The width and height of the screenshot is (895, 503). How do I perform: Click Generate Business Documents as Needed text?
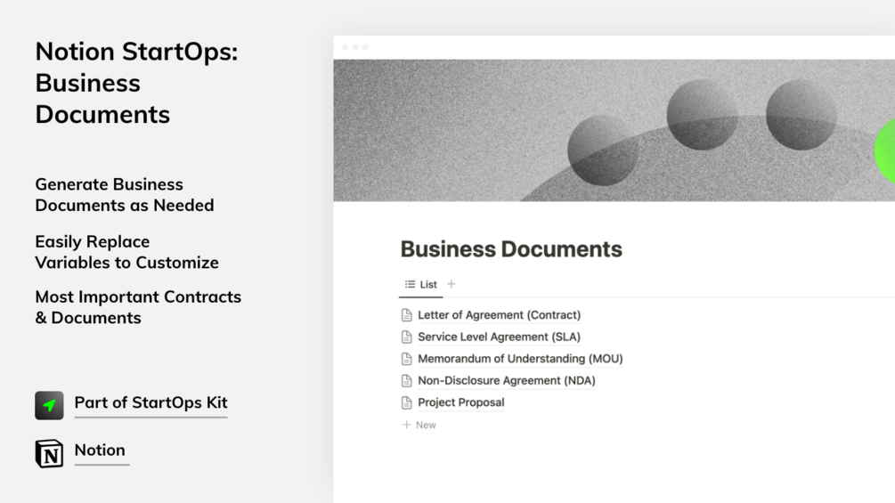[x=125, y=194]
